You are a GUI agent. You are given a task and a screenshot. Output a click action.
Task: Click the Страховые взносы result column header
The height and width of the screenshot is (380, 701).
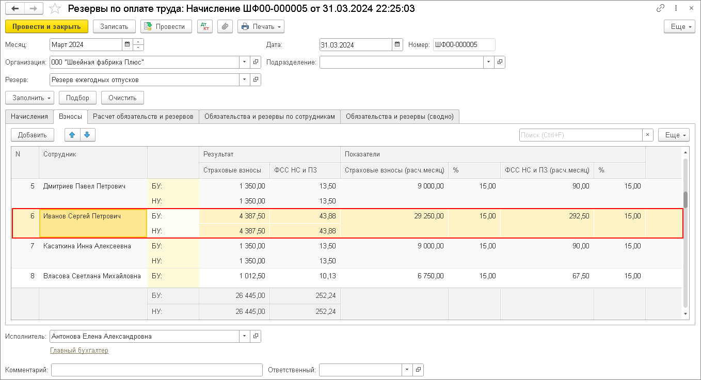[x=234, y=170]
